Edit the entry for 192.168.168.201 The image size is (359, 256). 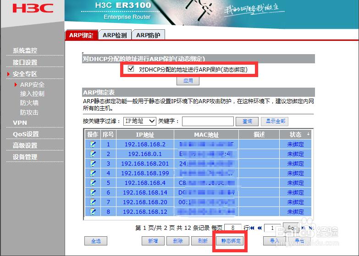tap(93, 163)
